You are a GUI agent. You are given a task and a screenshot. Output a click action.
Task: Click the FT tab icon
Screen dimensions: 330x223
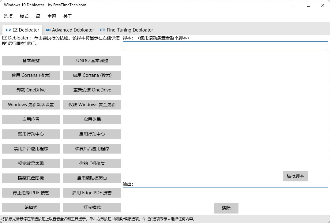tap(103, 30)
